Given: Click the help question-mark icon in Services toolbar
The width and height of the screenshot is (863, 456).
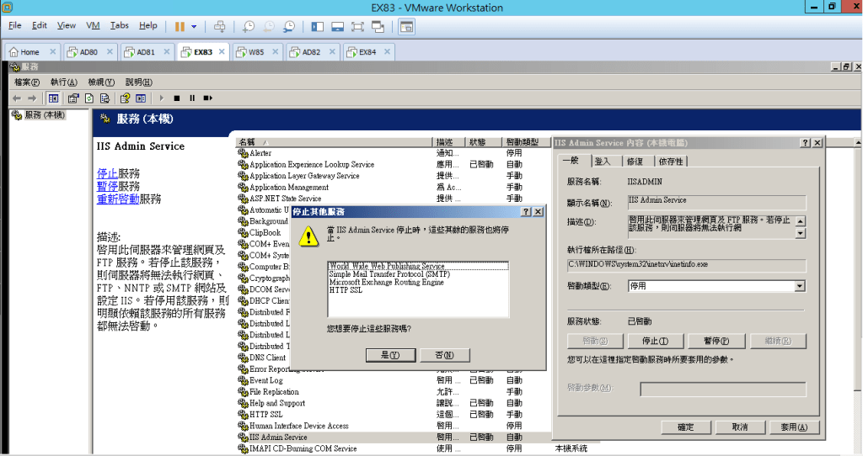Looking at the screenshot, I should click(124, 98).
